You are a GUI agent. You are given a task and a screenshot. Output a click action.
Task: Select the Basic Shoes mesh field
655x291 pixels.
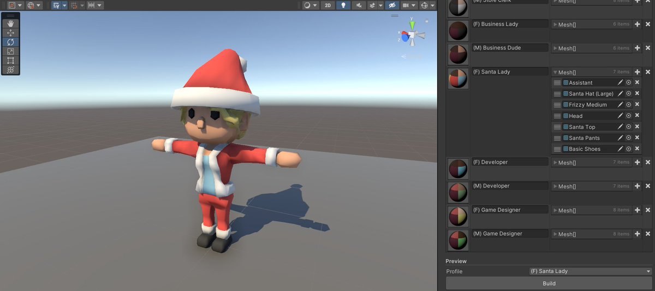tap(588, 149)
